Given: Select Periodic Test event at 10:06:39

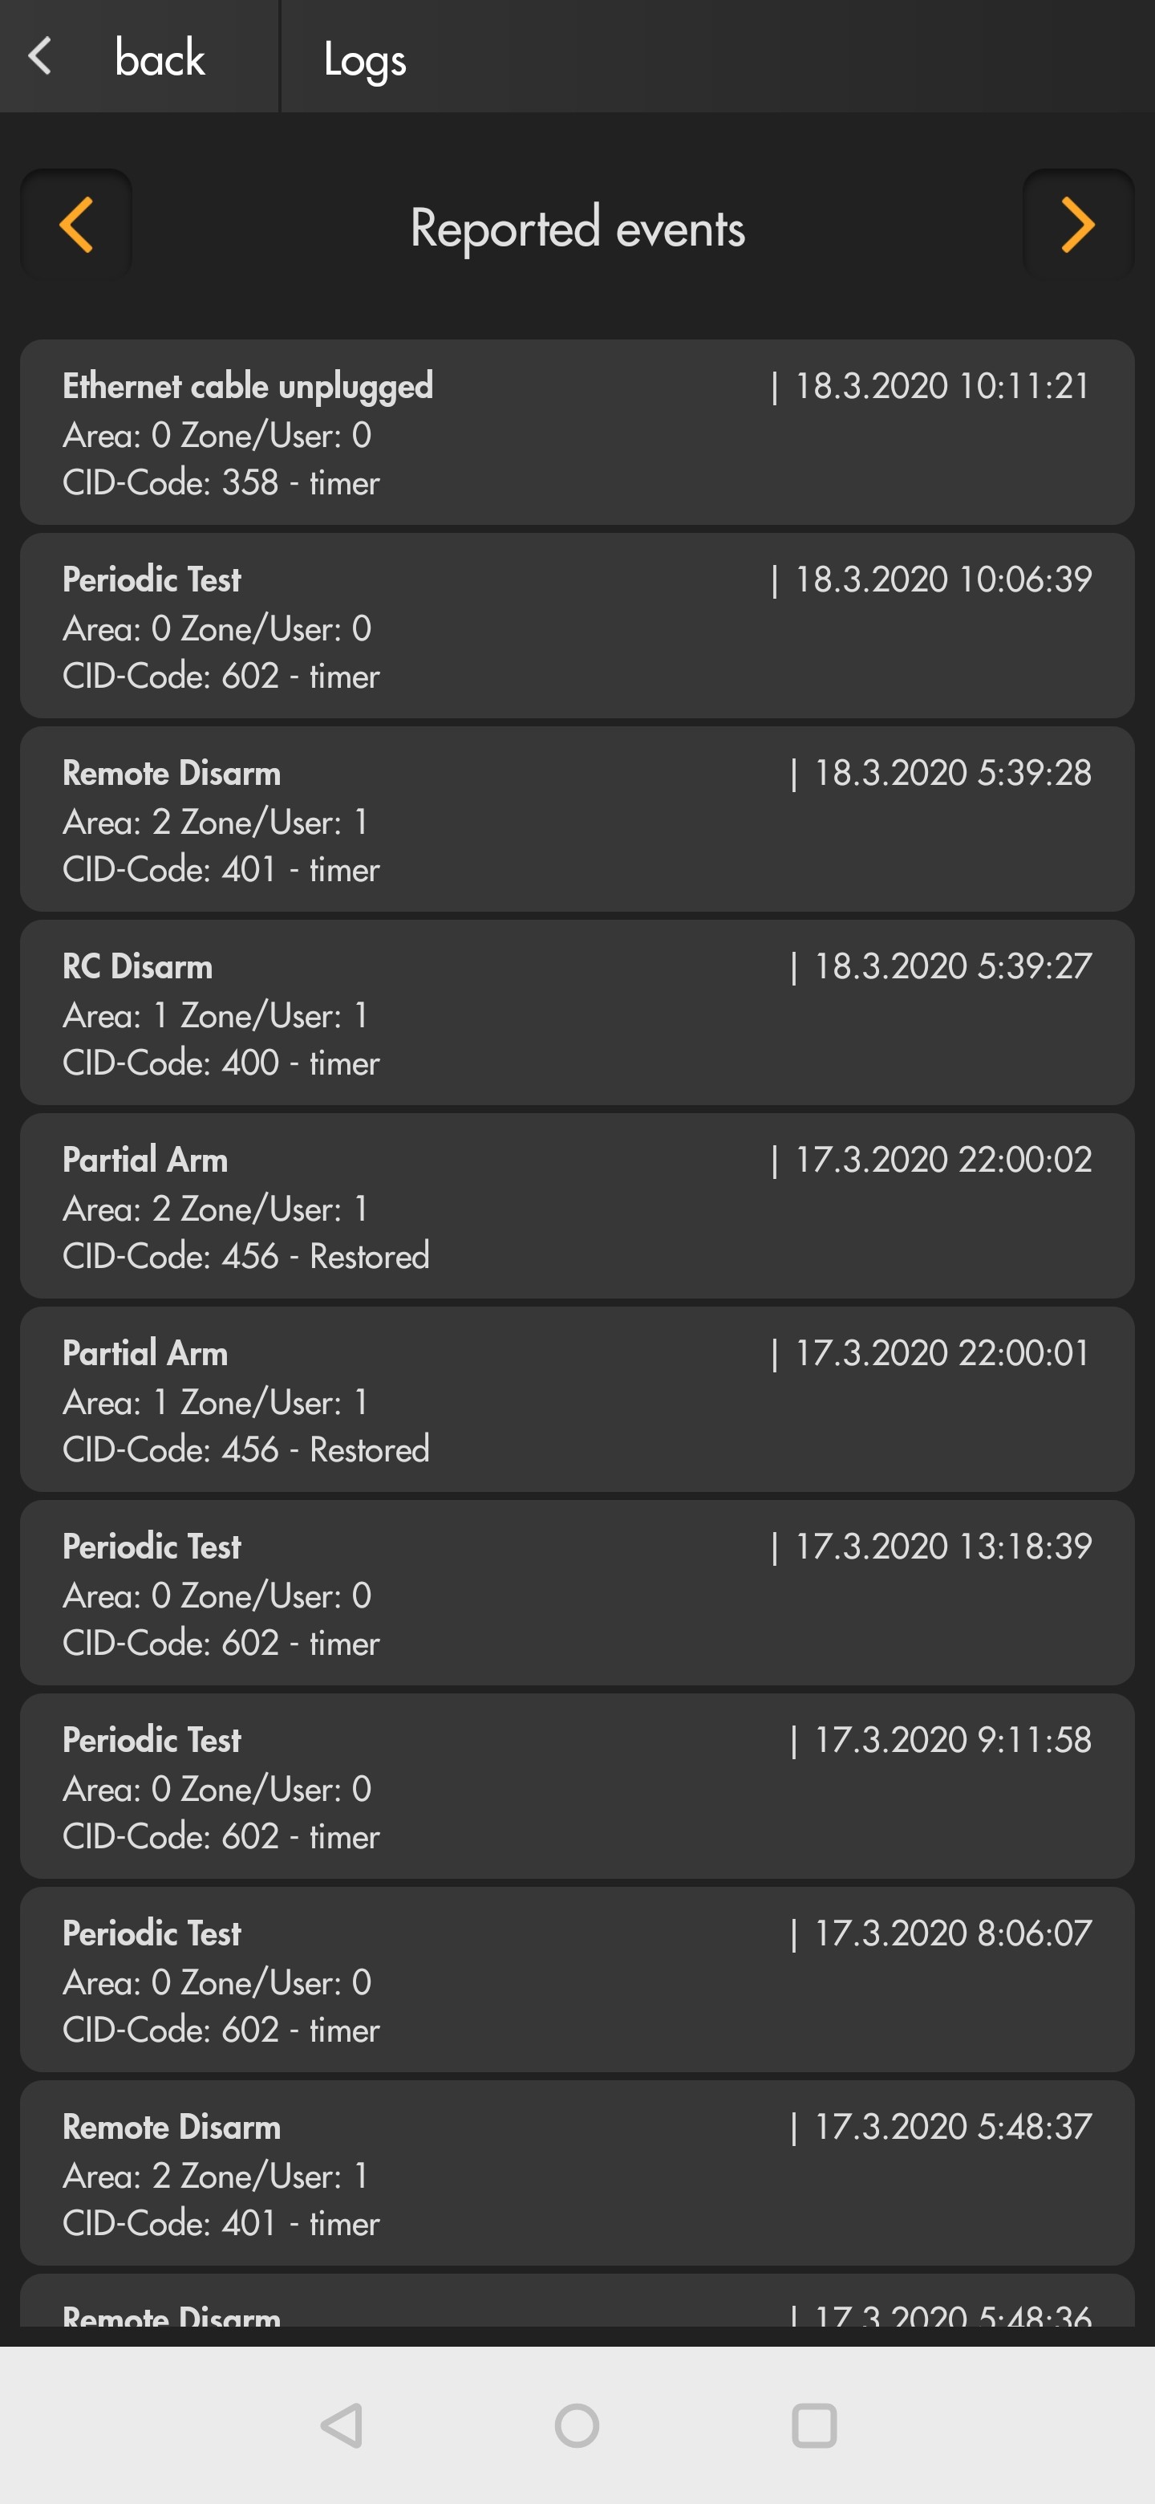Looking at the screenshot, I should click(577, 626).
